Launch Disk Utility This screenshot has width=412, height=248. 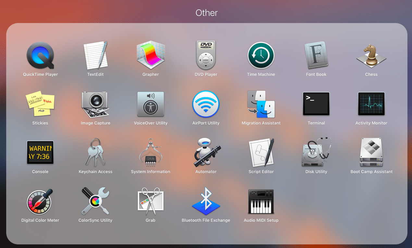(x=316, y=153)
